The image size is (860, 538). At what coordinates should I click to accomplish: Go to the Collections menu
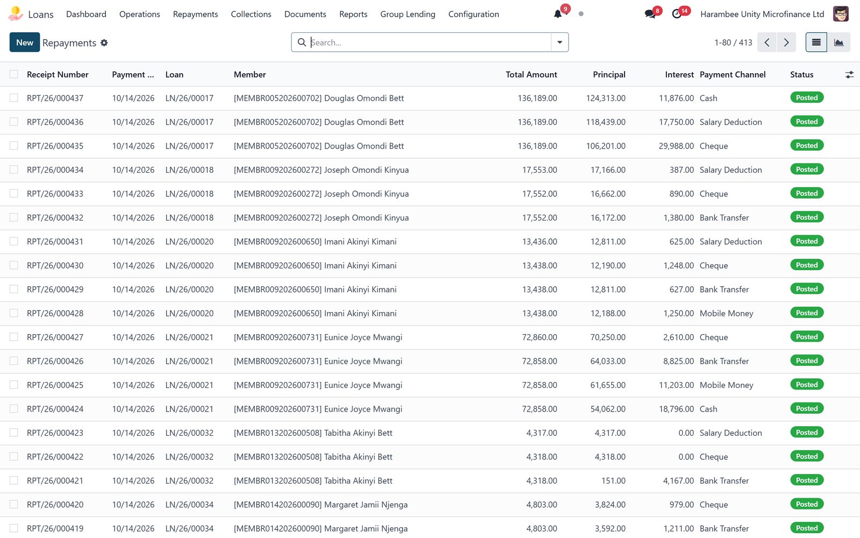click(x=251, y=14)
